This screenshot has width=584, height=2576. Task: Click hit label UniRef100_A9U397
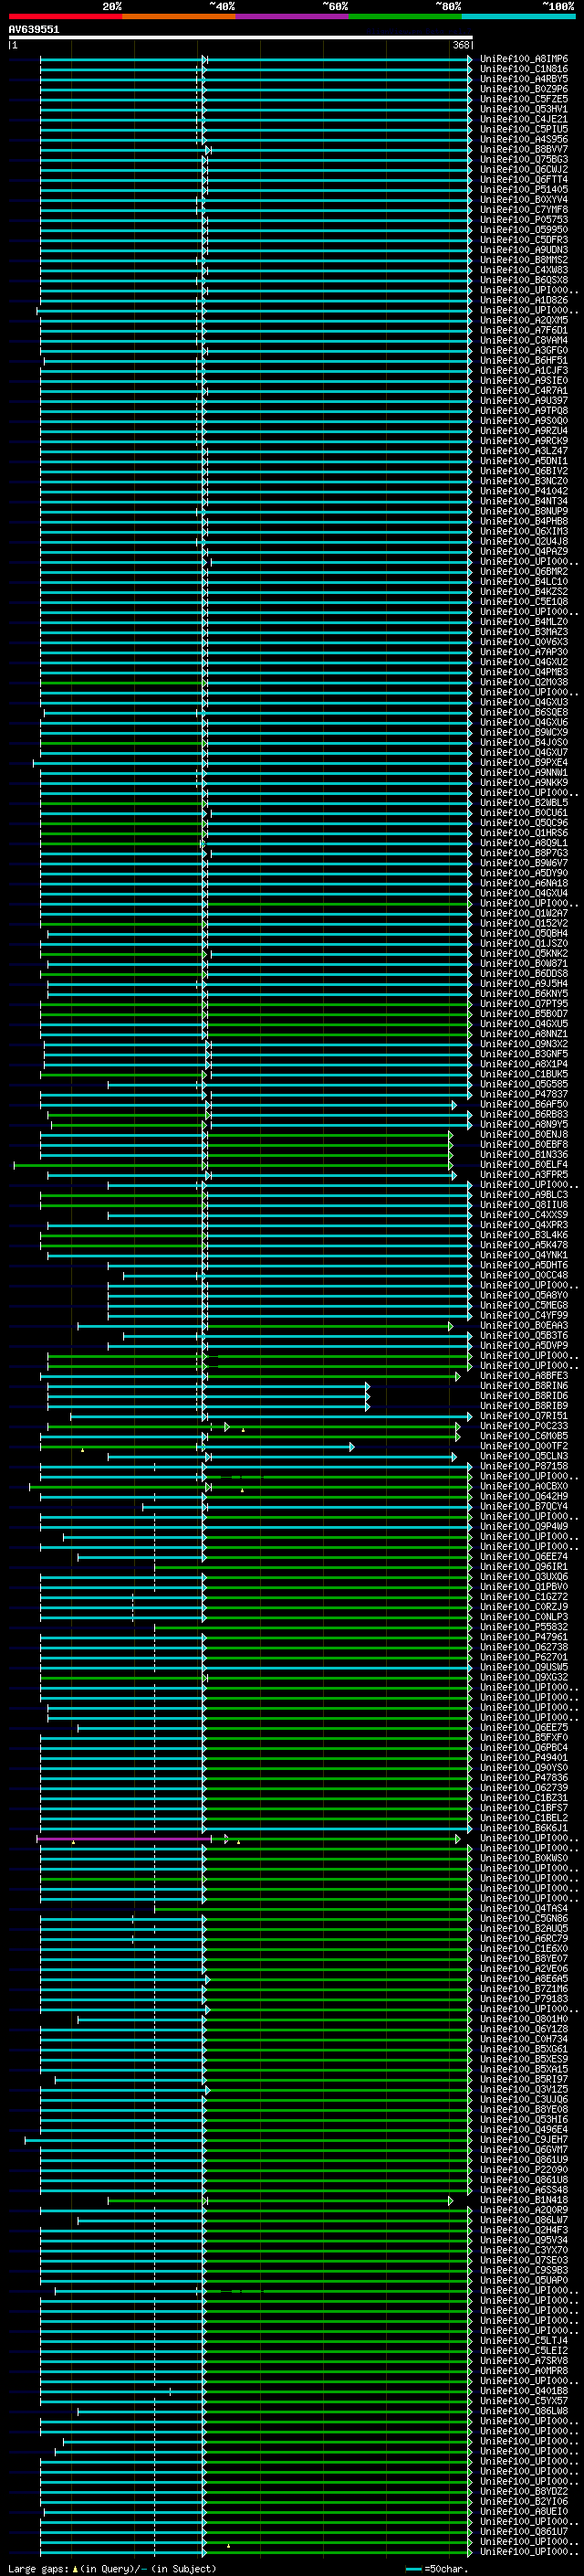[x=524, y=400]
